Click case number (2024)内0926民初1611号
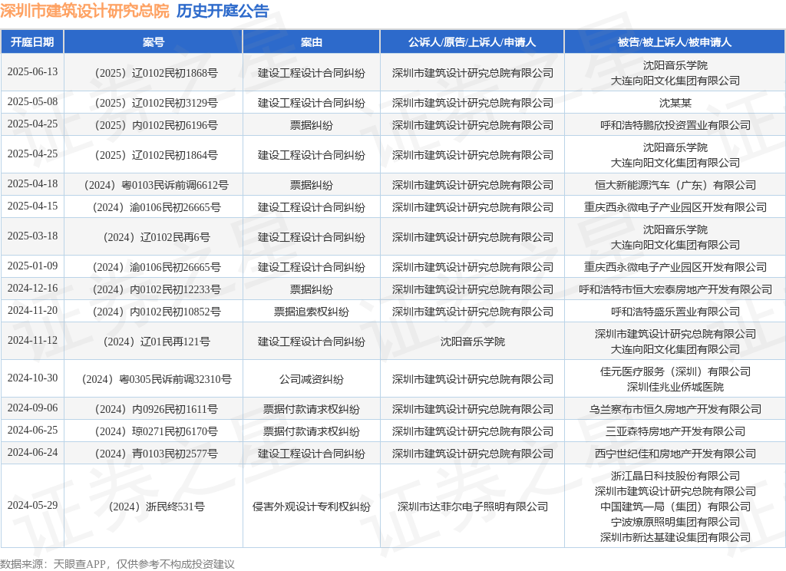The image size is (786, 571). coord(156,410)
